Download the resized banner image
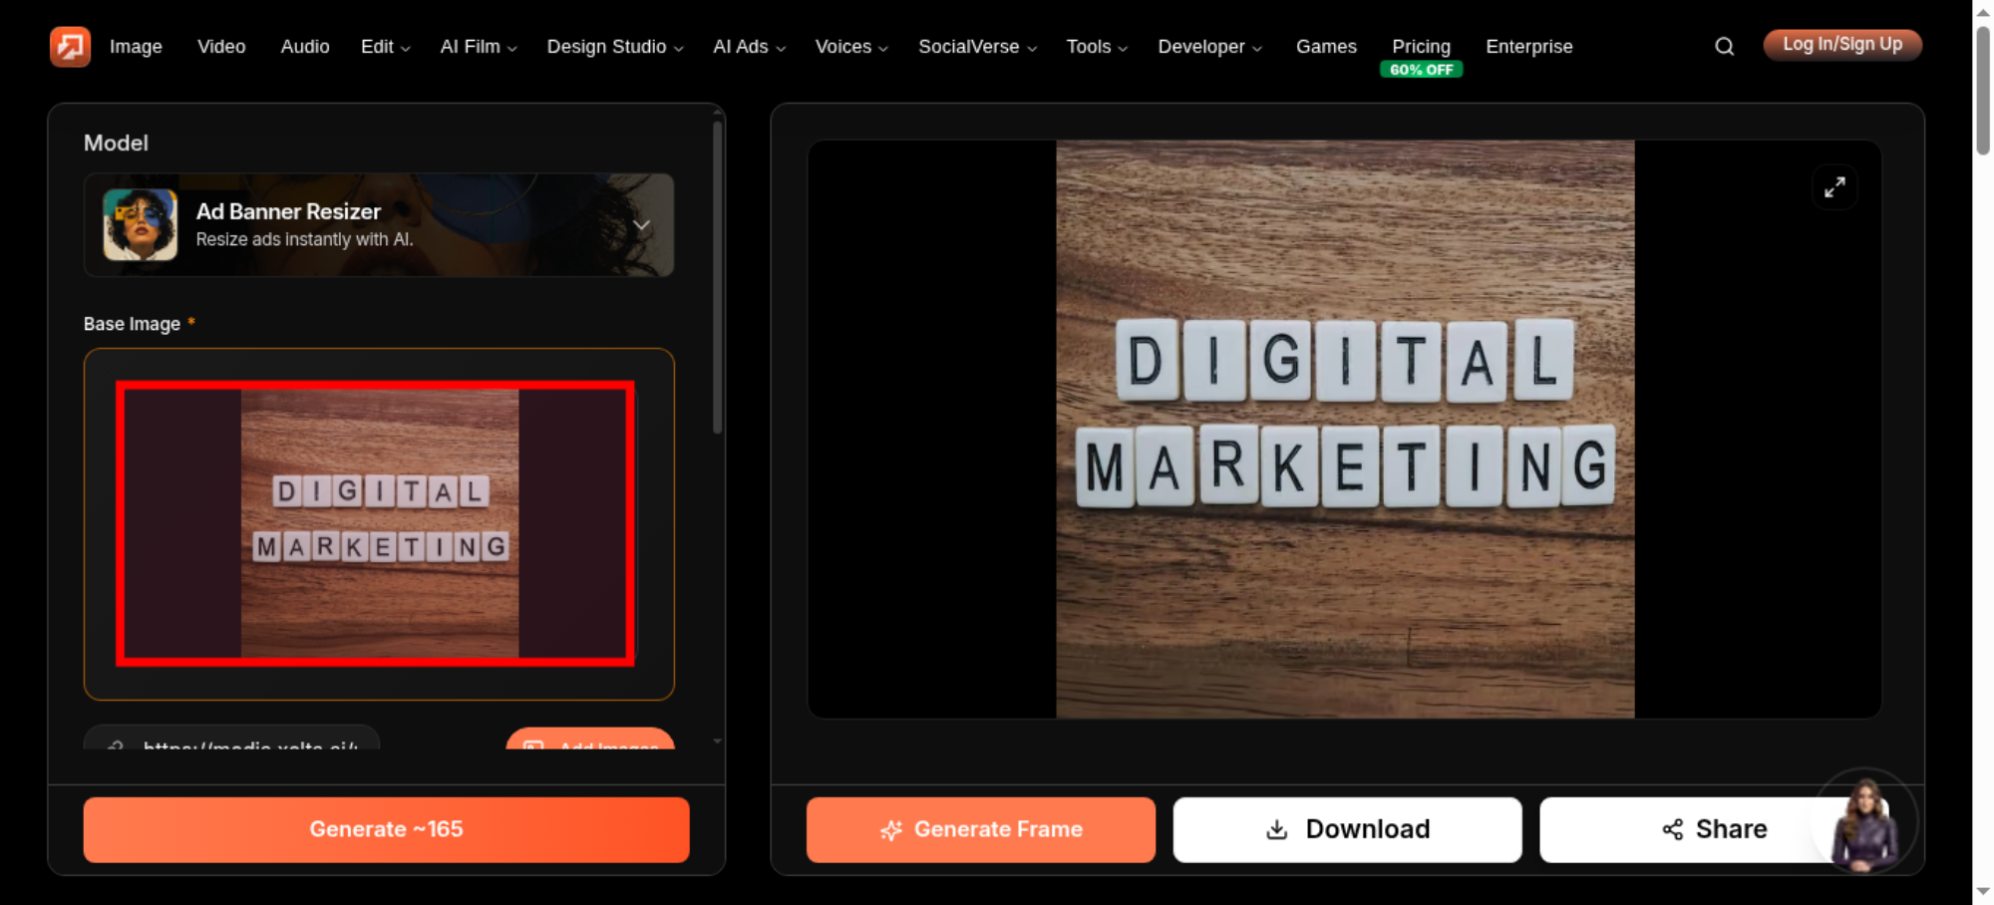 (x=1347, y=829)
